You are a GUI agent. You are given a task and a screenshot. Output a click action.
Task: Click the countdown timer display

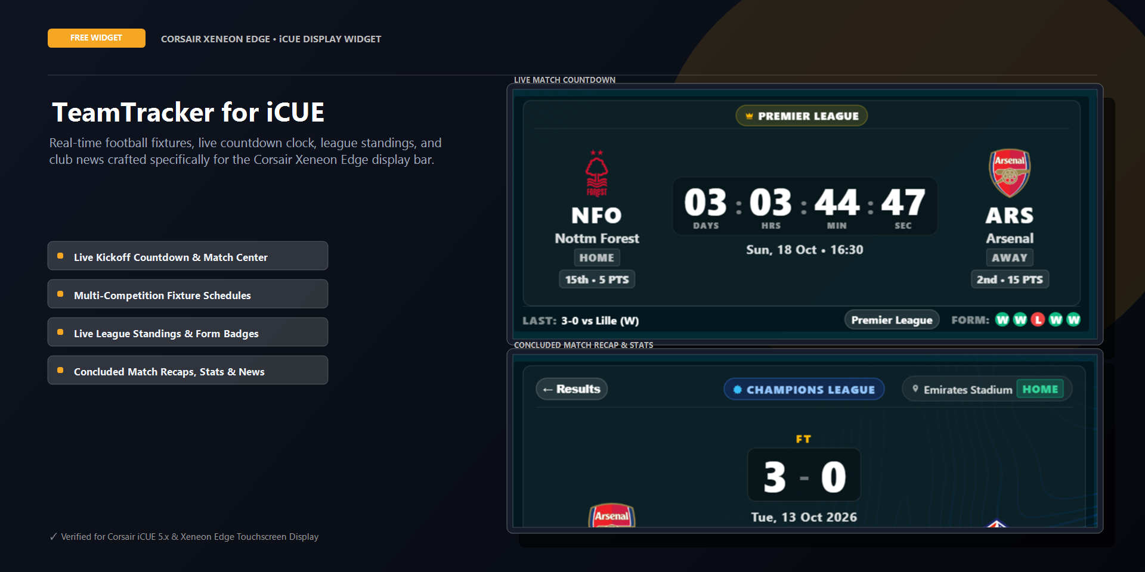coord(805,206)
